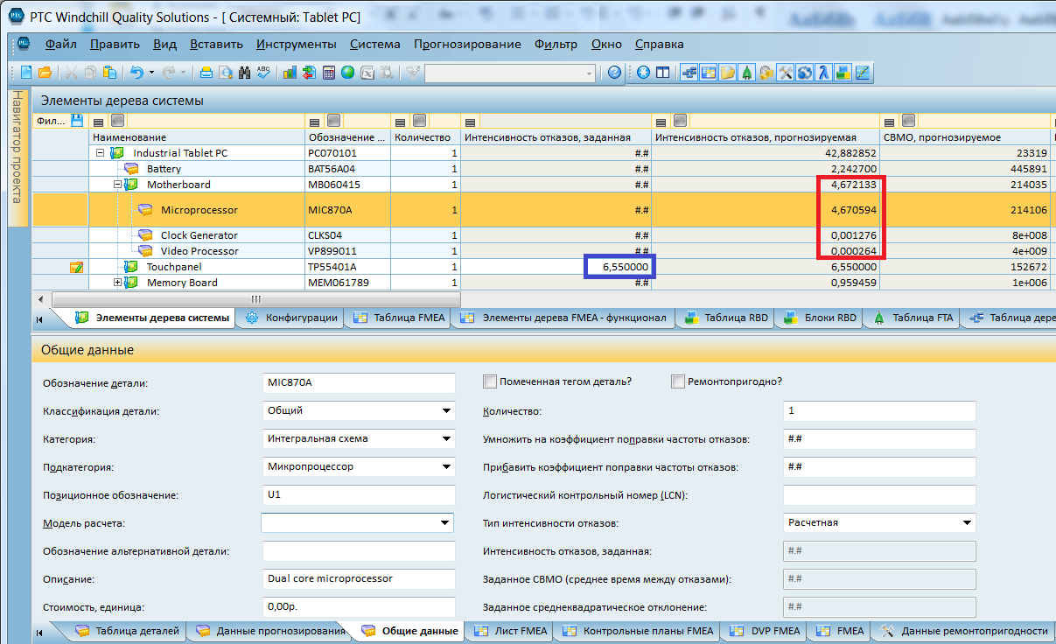Open the 'Инструменты' menu
Image resolution: width=1056 pixels, height=644 pixels.
[296, 44]
